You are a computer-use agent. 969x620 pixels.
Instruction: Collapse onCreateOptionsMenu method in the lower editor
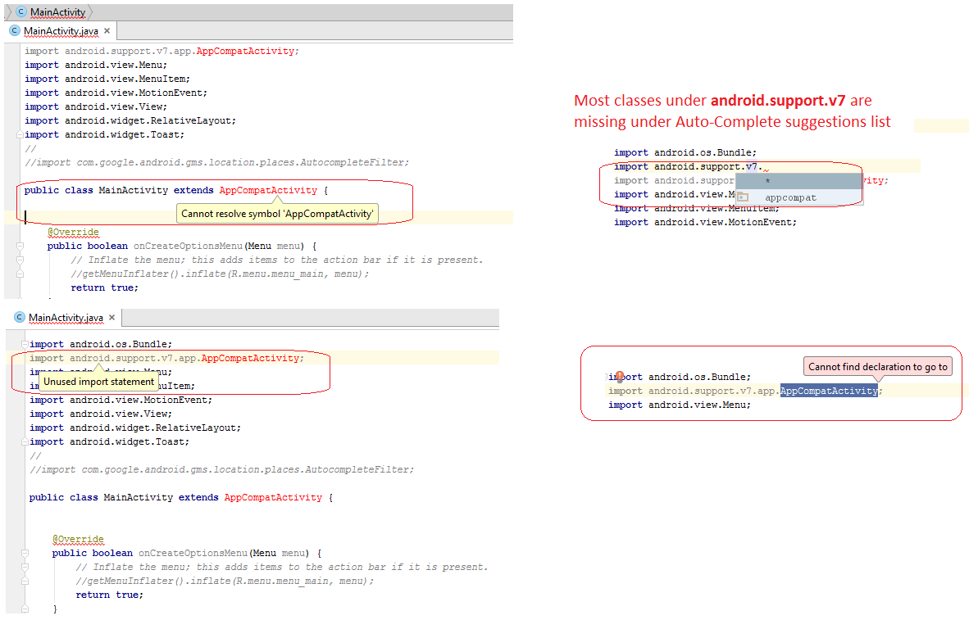pyautogui.click(x=25, y=553)
